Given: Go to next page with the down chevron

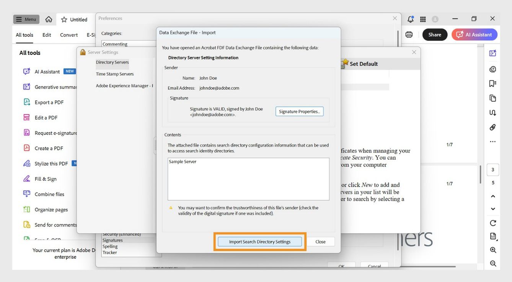Looking at the screenshot, I should click(493, 209).
